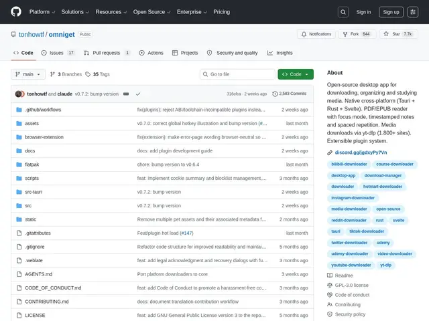429x321 pixels.
Task: Click the src-tauri folder icon
Action: pyautogui.click(x=19, y=192)
